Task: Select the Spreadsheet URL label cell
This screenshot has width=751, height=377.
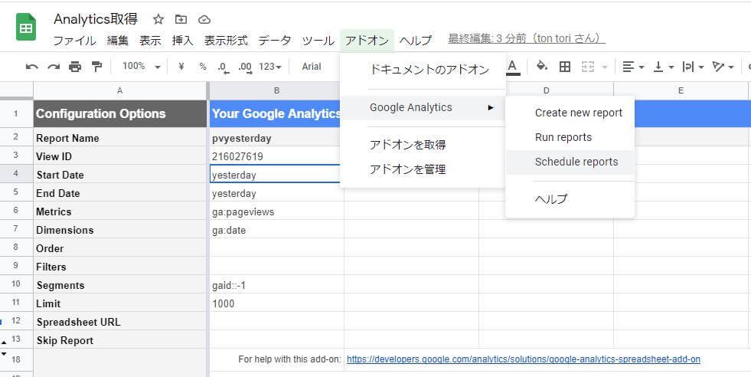Action: pos(119,322)
